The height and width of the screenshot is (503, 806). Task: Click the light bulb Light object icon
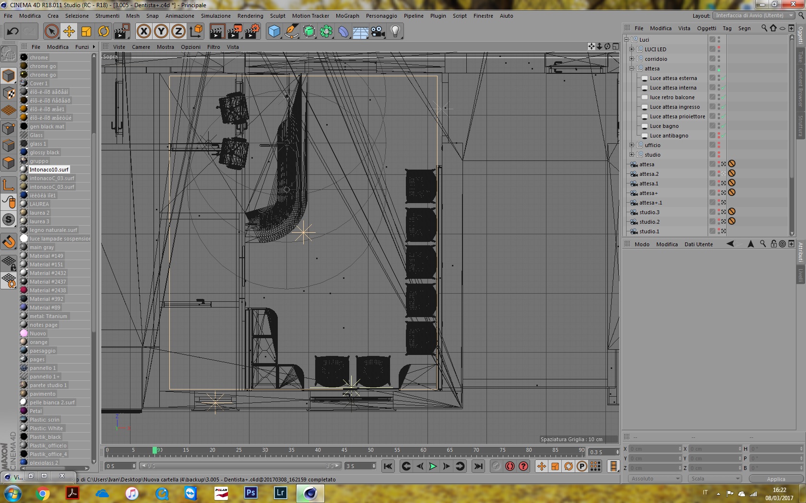(x=395, y=32)
